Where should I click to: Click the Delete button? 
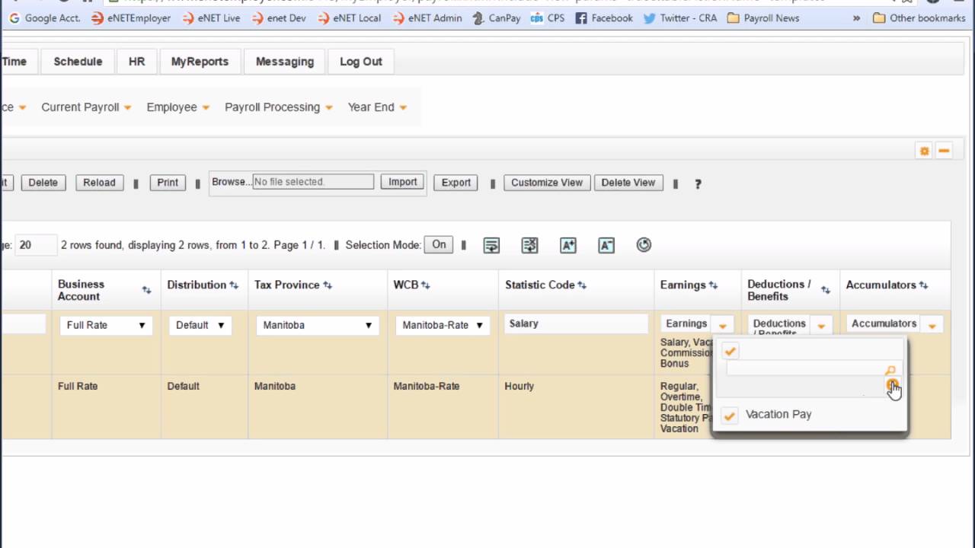pyautogui.click(x=43, y=183)
